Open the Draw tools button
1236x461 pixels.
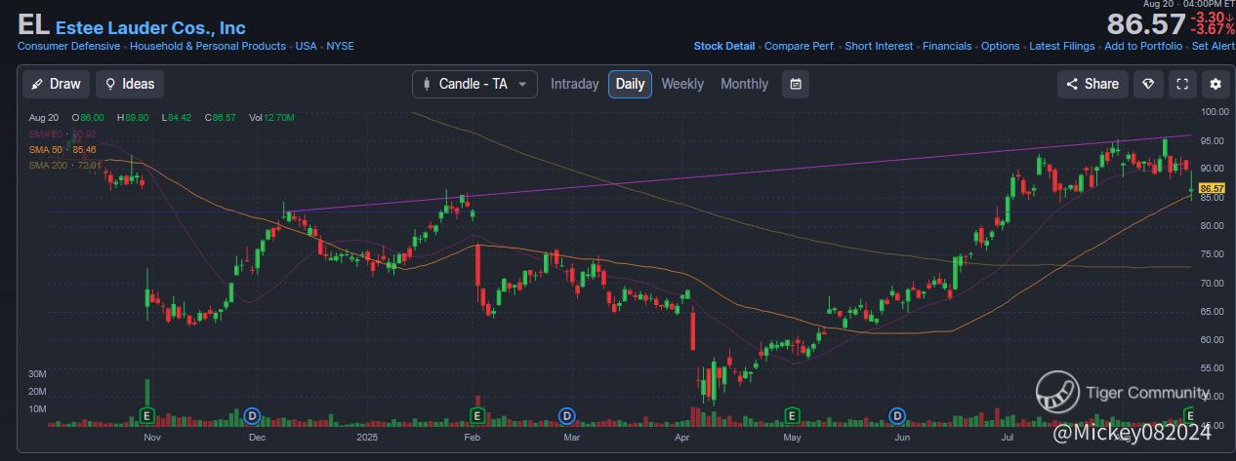tap(56, 84)
